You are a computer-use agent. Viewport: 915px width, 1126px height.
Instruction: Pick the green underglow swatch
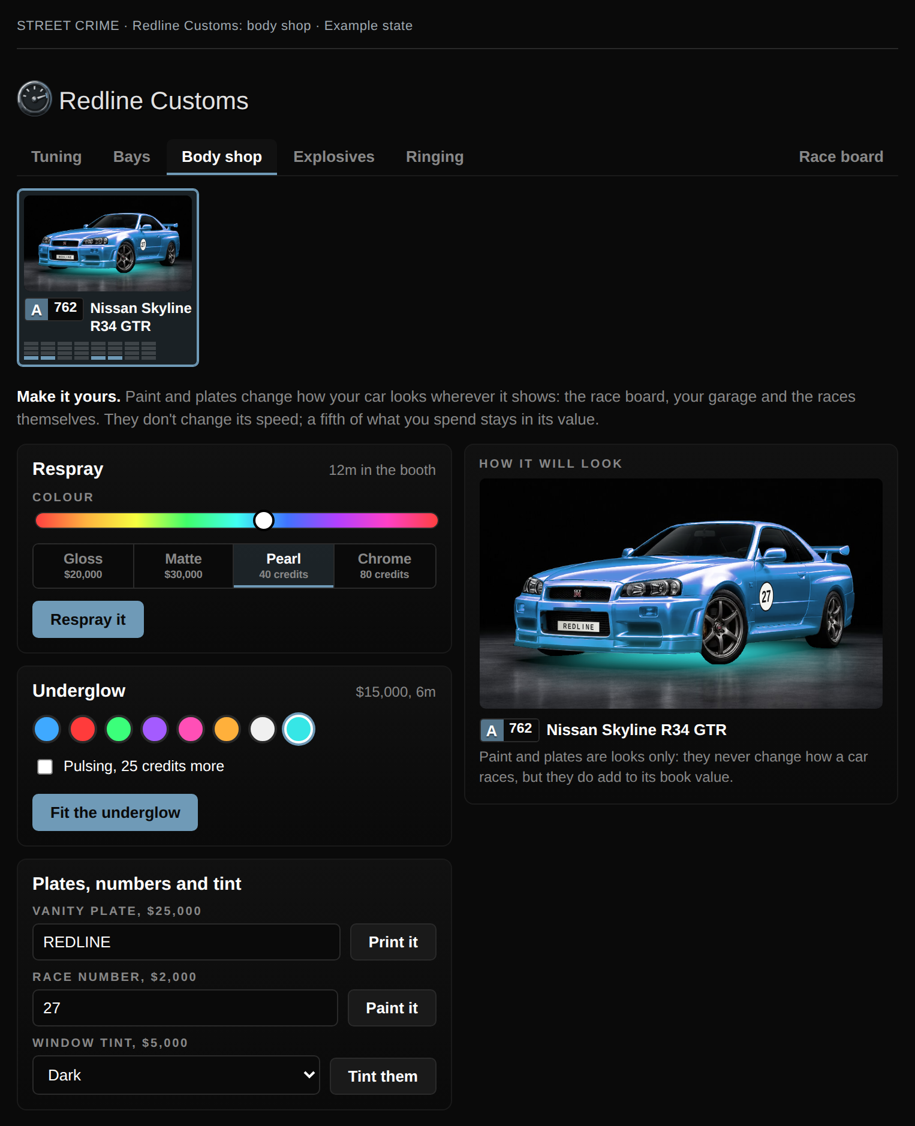[x=119, y=729]
